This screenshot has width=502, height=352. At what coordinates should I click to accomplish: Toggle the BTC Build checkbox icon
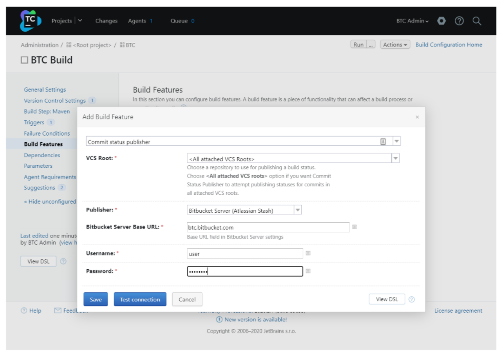click(25, 60)
